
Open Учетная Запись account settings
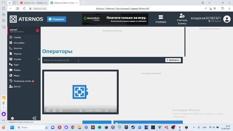182,19
